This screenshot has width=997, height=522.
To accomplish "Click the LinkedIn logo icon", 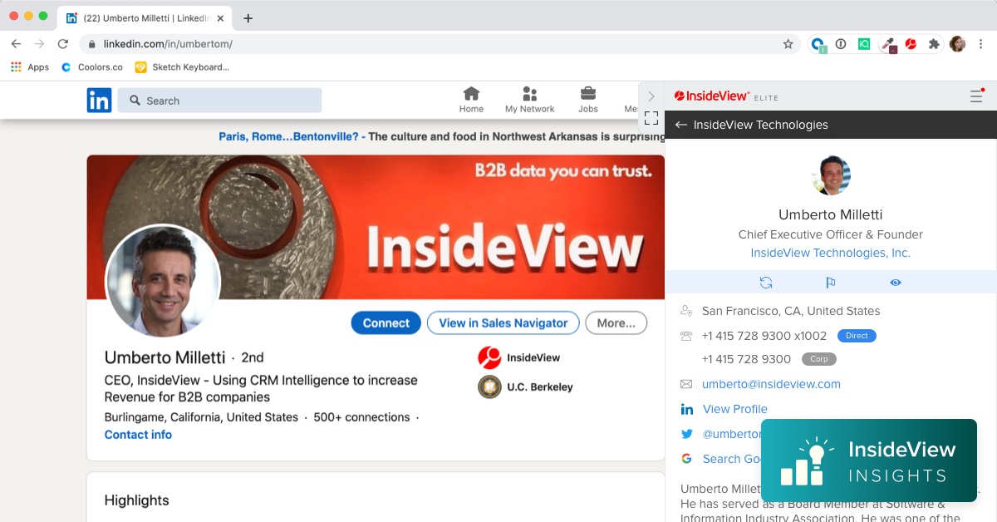I will tap(99, 101).
